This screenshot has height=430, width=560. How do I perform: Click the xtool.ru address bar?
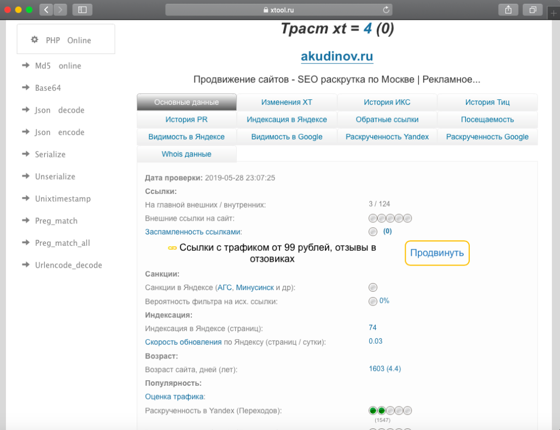pyautogui.click(x=278, y=10)
